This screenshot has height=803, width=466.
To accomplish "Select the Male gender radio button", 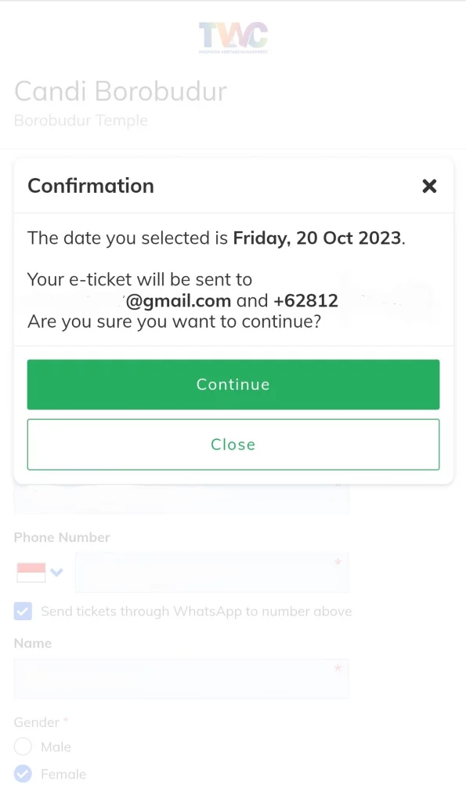I will (23, 747).
